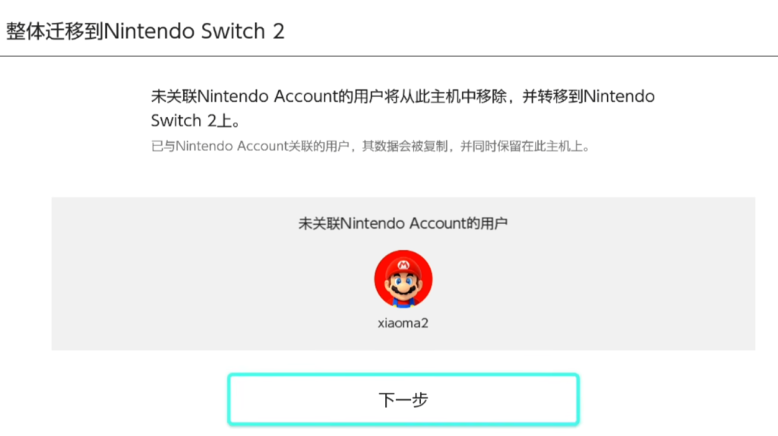
Task: Tap Mario's blue eyes in the avatar
Action: 403,282
